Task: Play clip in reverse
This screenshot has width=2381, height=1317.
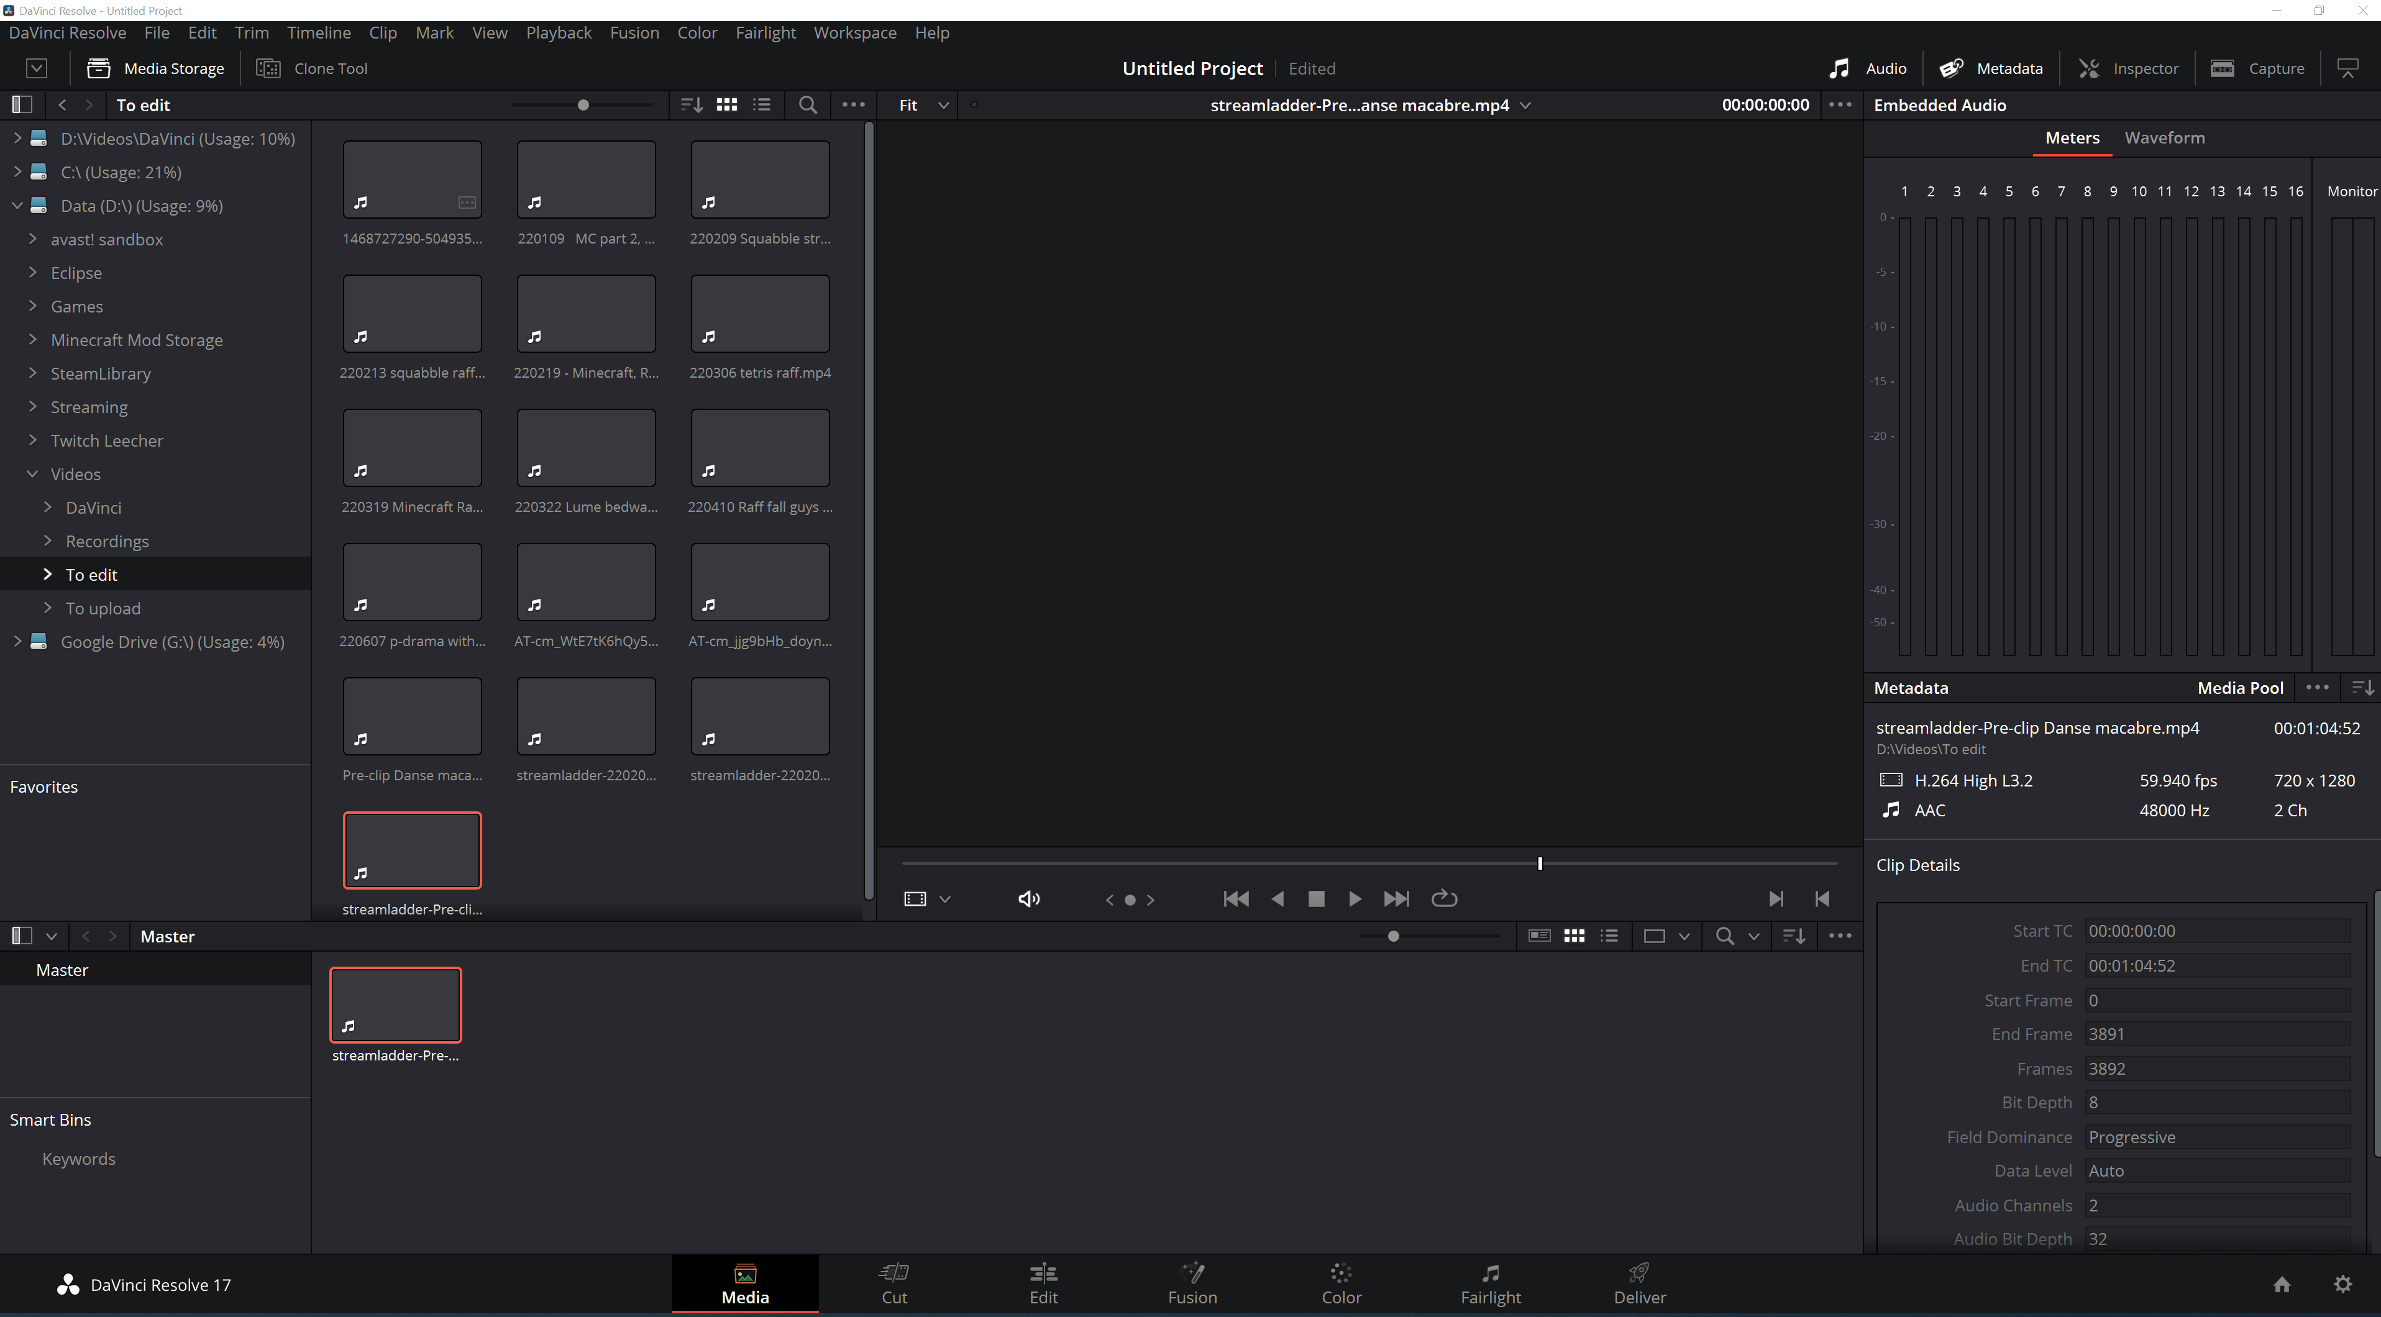Action: coord(1277,900)
